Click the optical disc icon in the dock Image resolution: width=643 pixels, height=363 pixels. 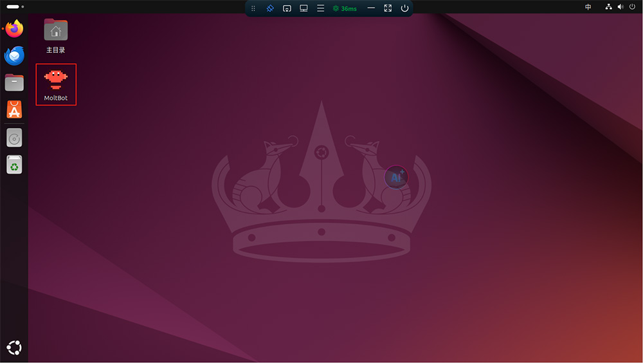(14, 138)
